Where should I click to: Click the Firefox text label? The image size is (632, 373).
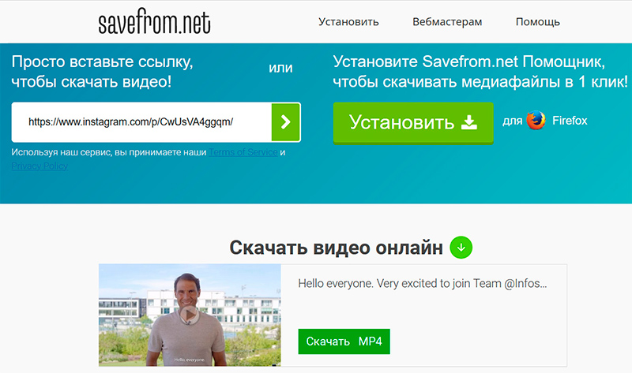[x=570, y=121]
